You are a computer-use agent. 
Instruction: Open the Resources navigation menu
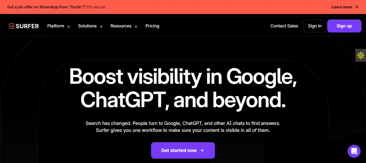[x=121, y=26]
